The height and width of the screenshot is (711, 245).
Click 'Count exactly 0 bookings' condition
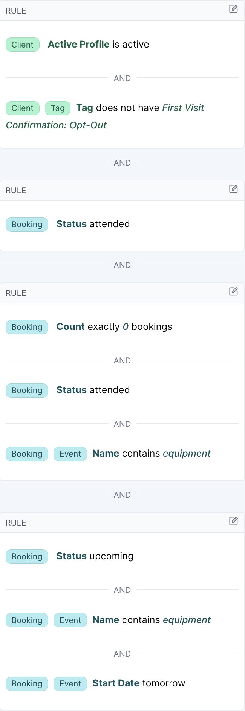pyautogui.click(x=114, y=327)
